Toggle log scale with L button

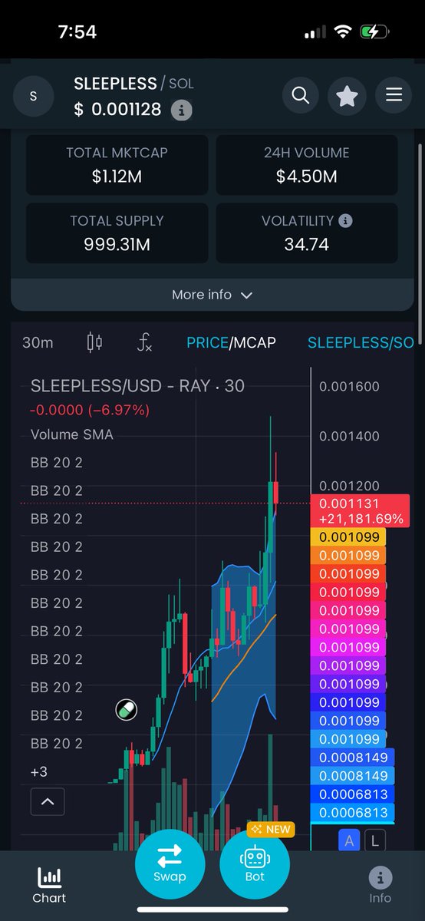[374, 840]
